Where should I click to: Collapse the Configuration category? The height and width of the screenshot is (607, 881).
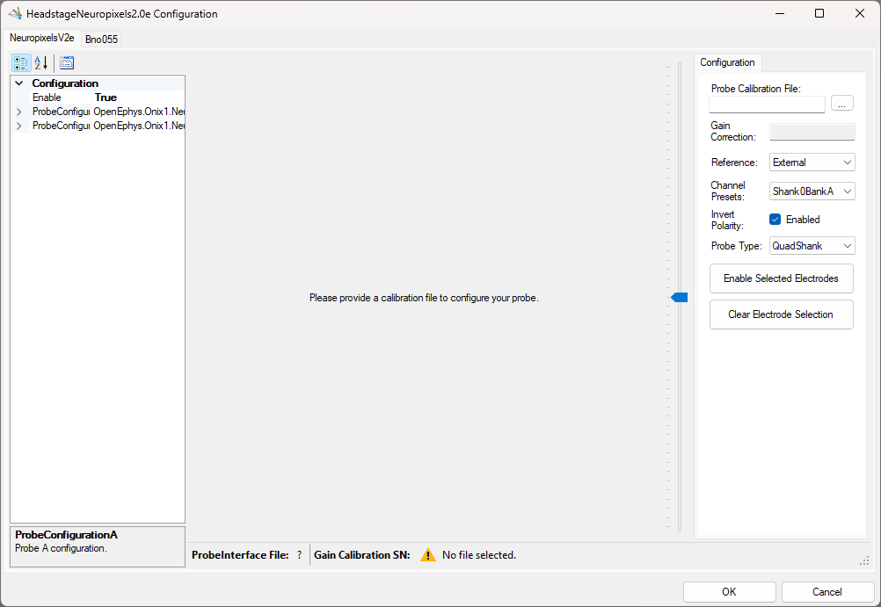click(19, 83)
